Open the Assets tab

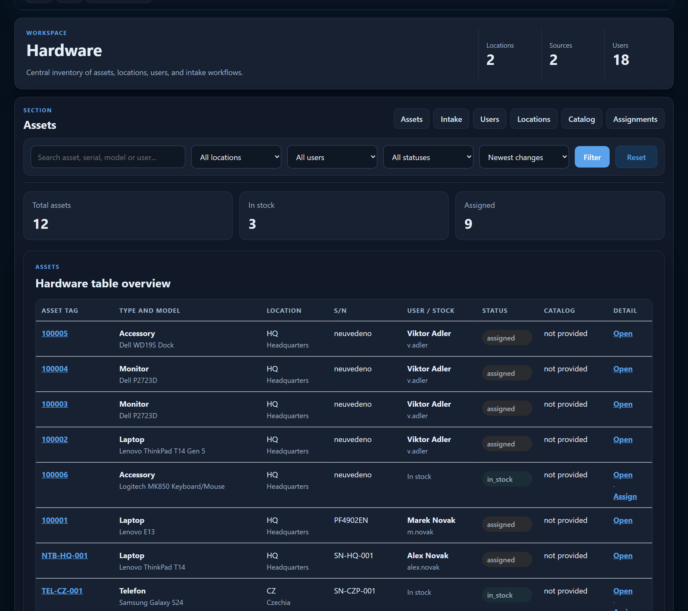point(411,119)
